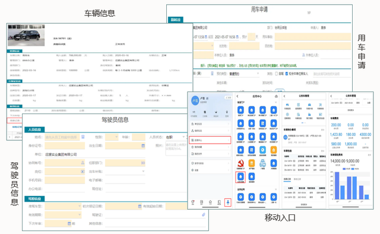
Task: Click the dark blue legend swatch above bar chart
Action: pyautogui.click(x=345, y=169)
